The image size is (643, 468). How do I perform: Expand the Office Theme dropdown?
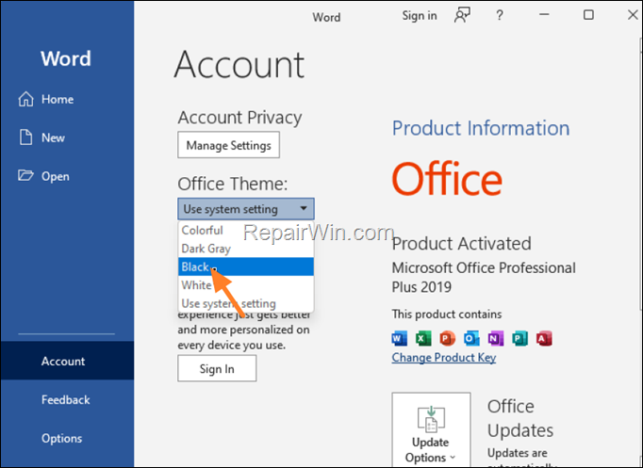246,209
